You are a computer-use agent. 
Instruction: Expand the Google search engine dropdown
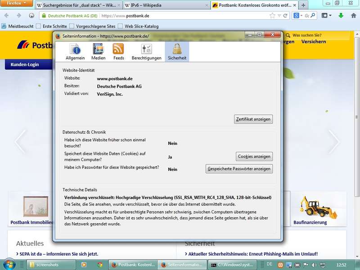tap(298, 15)
